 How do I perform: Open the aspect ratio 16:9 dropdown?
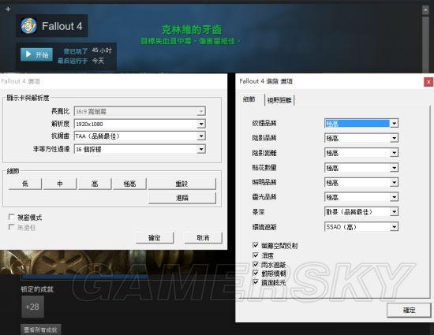point(140,111)
